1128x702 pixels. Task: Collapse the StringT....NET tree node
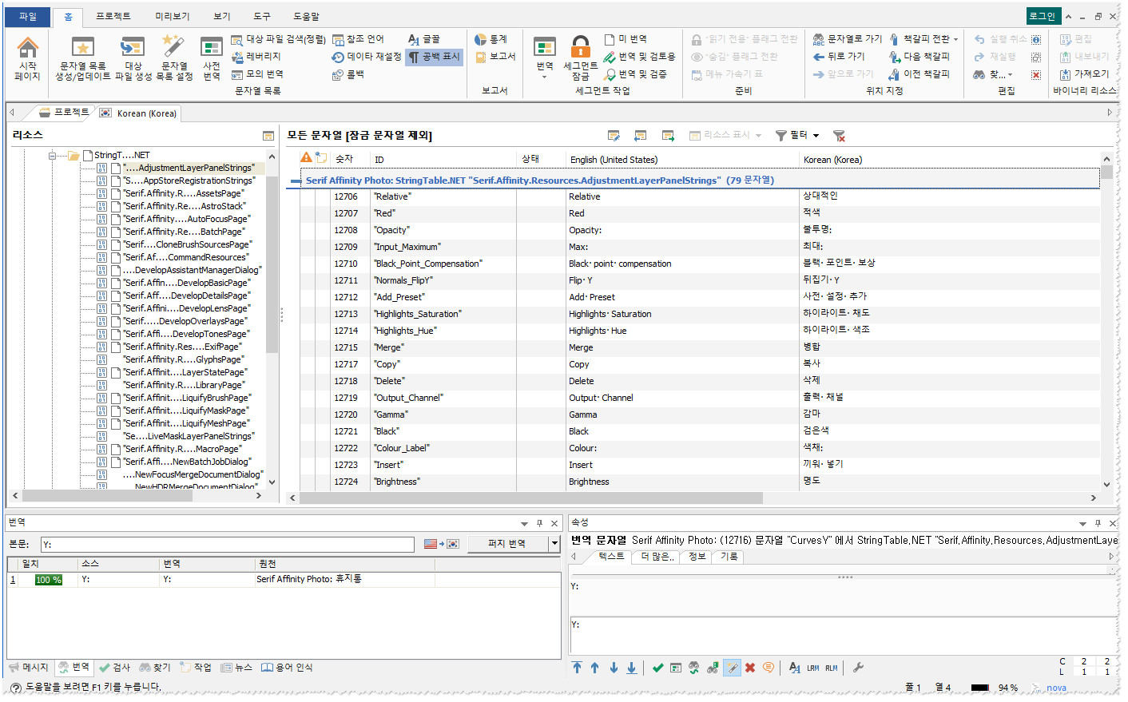tap(53, 155)
